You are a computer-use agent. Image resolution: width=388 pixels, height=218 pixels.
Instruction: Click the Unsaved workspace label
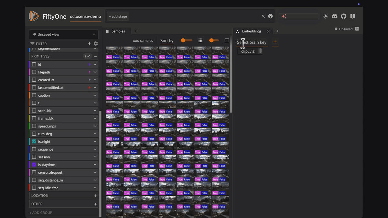tap(346, 29)
